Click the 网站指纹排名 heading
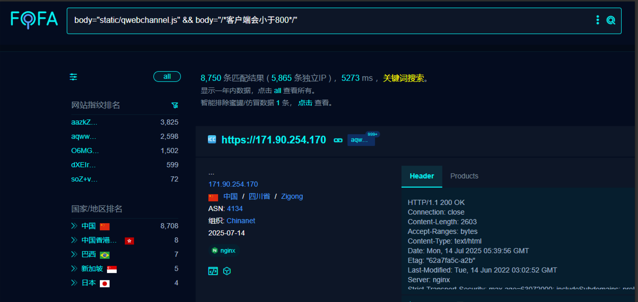 pyautogui.click(x=96, y=105)
